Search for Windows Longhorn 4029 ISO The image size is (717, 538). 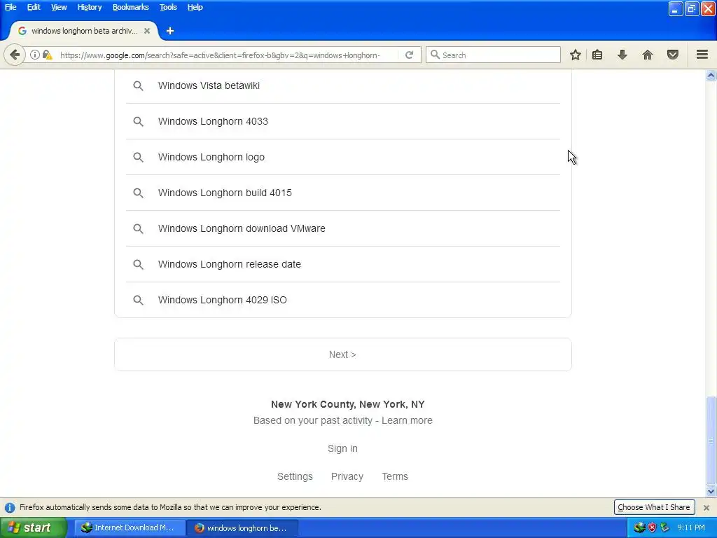tap(343, 300)
